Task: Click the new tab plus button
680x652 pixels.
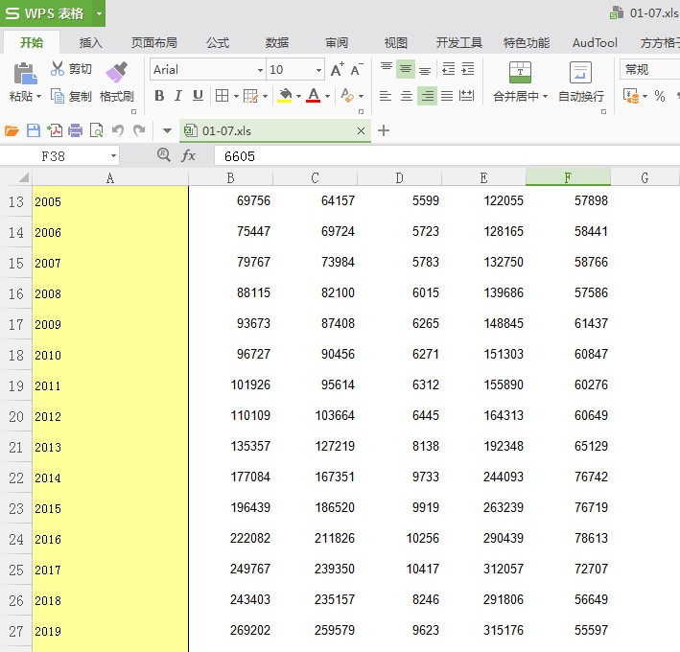Action: 384,130
